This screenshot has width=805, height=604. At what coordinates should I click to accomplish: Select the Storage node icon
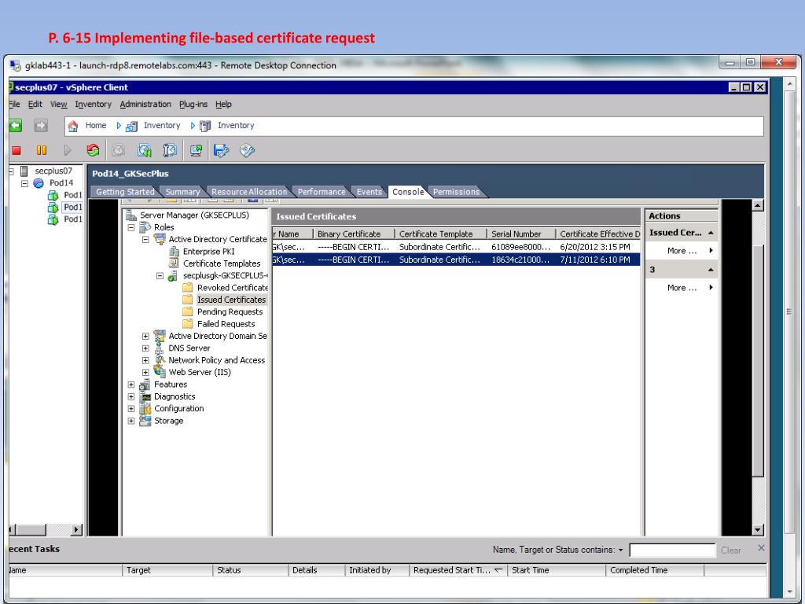click(145, 421)
